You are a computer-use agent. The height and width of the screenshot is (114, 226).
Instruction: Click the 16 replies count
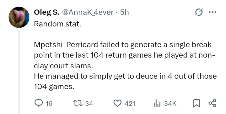tap(49, 104)
